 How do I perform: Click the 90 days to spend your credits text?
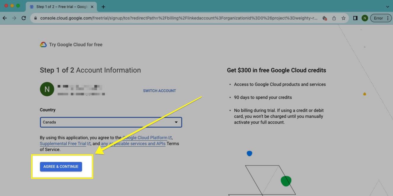[x=263, y=97]
